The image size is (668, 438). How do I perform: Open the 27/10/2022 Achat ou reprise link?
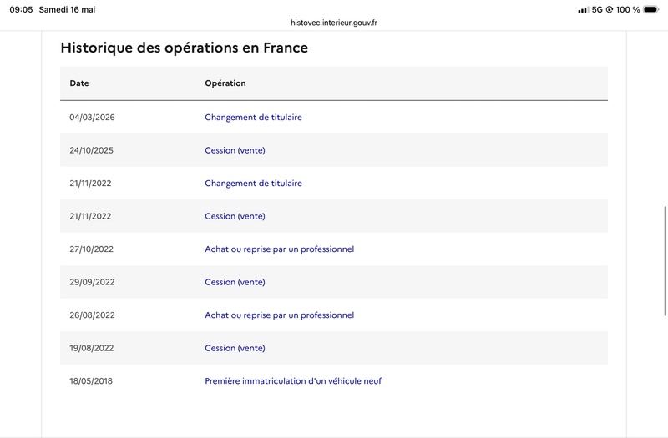tap(279, 249)
